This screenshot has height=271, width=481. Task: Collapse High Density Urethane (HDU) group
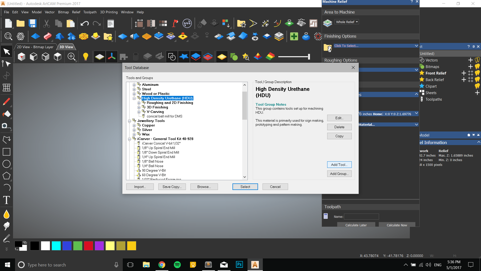tap(134, 98)
